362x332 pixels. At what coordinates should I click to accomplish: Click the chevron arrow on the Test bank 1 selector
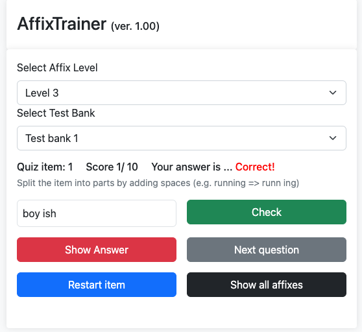click(333, 138)
